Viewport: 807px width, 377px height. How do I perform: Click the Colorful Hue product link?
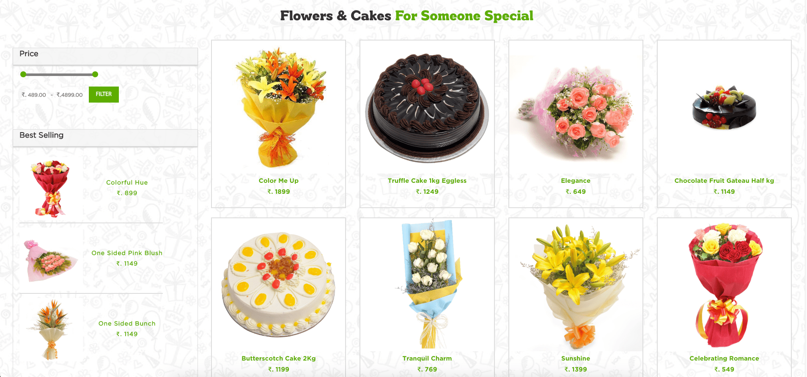pos(127,182)
